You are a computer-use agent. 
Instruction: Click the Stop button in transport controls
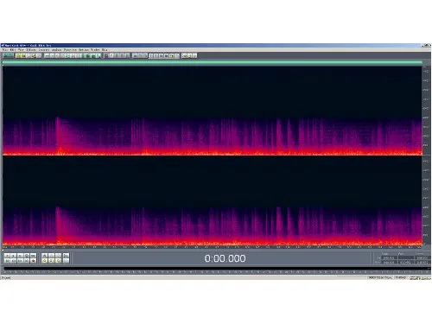(7, 256)
